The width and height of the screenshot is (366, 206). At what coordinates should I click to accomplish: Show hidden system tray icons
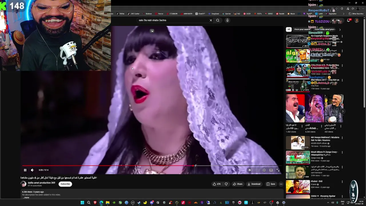pos(328,203)
